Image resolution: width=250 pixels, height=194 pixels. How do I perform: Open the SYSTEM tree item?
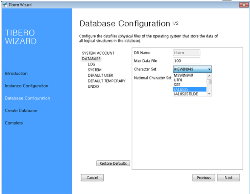95,70
